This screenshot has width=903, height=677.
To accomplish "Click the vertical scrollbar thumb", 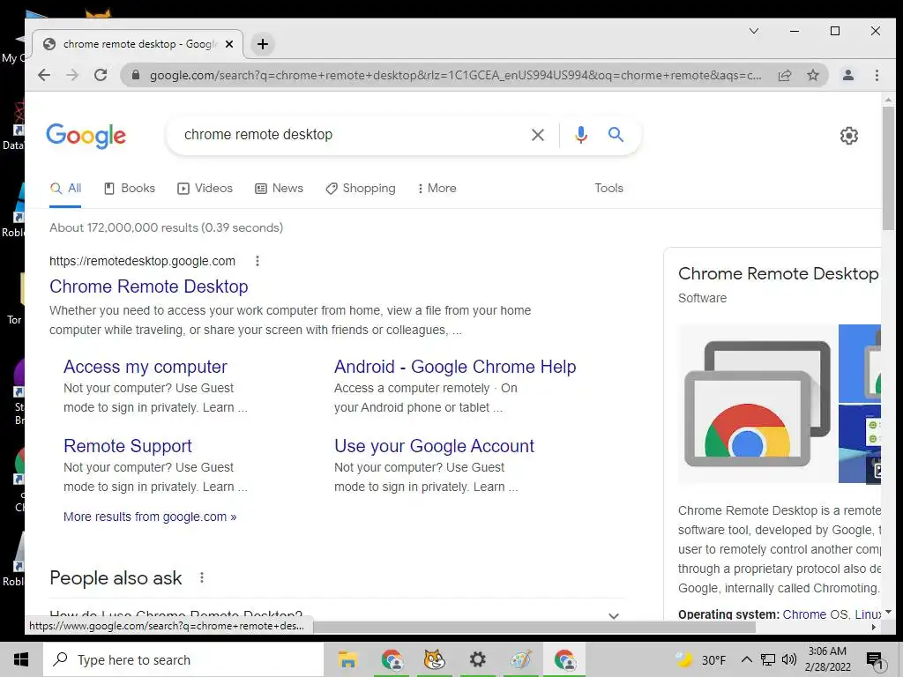I will click(888, 168).
